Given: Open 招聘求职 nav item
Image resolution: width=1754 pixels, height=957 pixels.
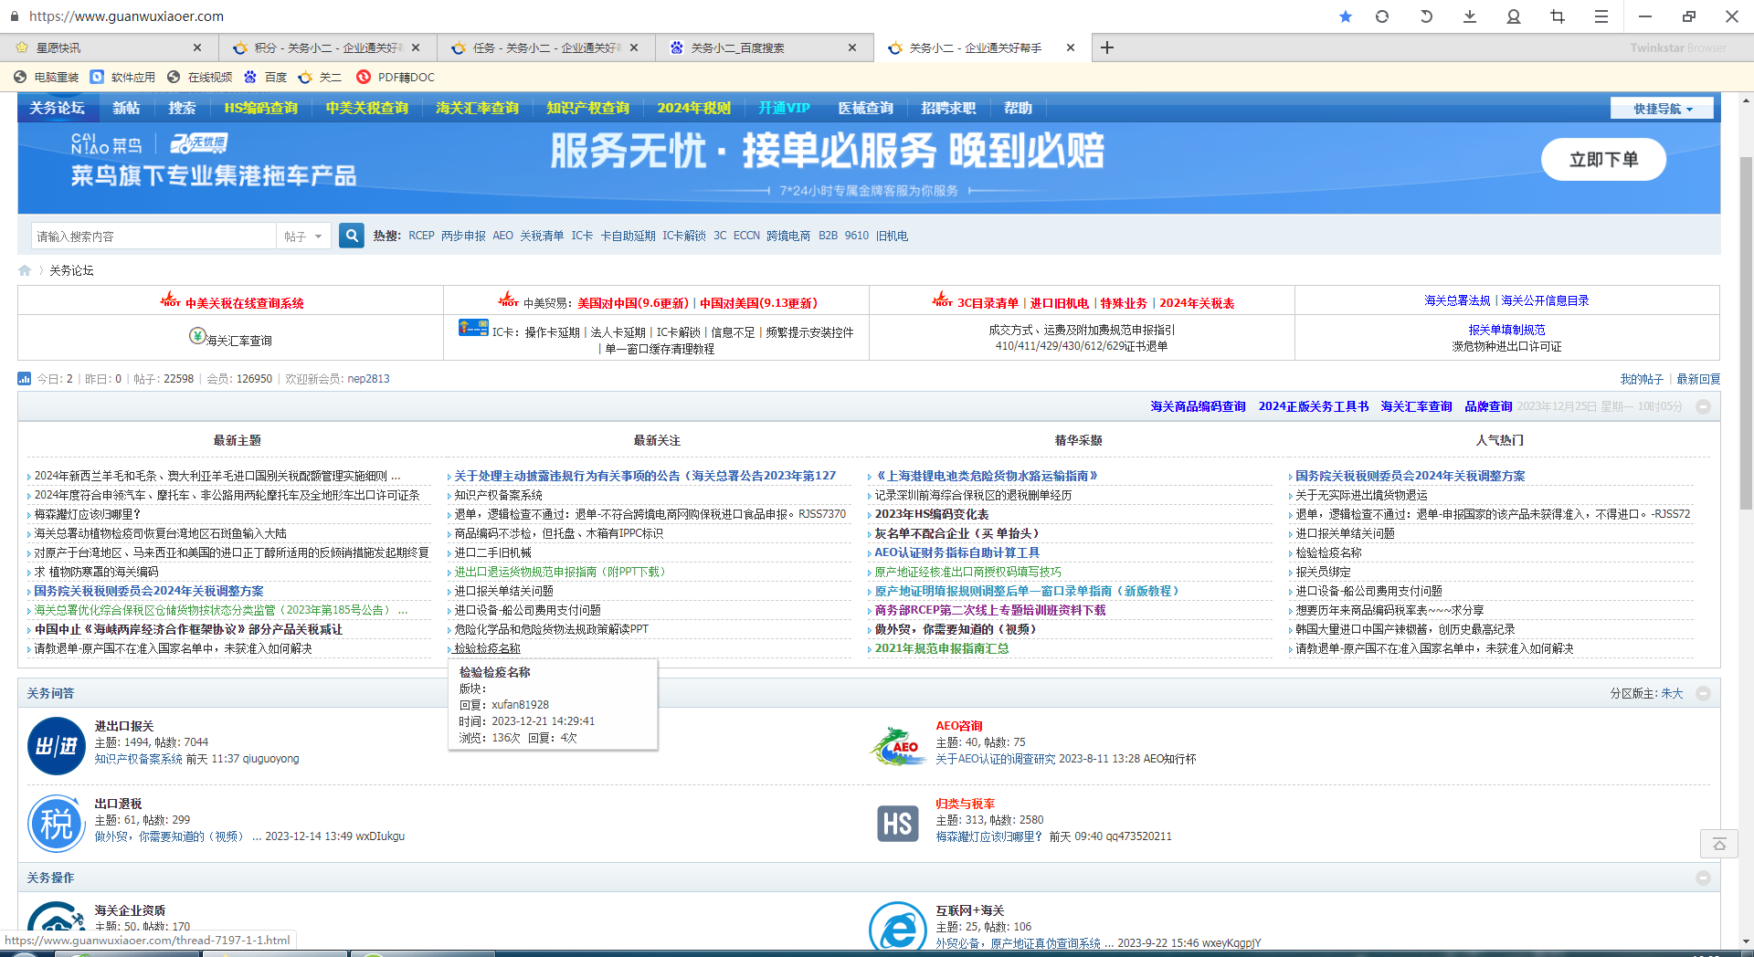Looking at the screenshot, I should coord(948,108).
